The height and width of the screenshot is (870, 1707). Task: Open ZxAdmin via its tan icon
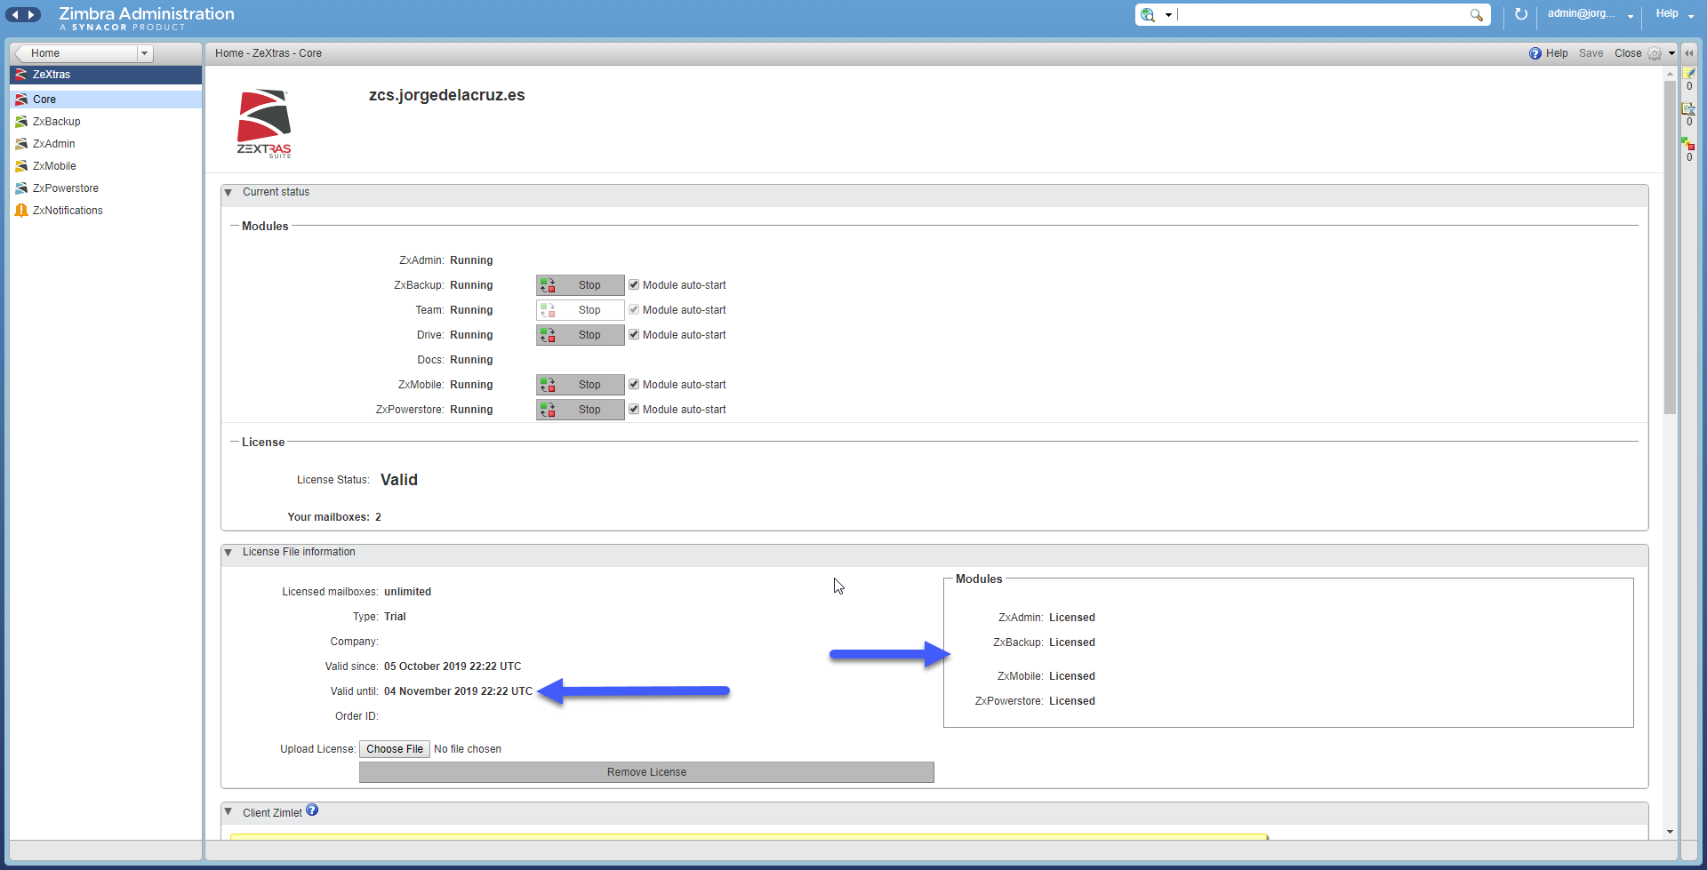pos(21,144)
